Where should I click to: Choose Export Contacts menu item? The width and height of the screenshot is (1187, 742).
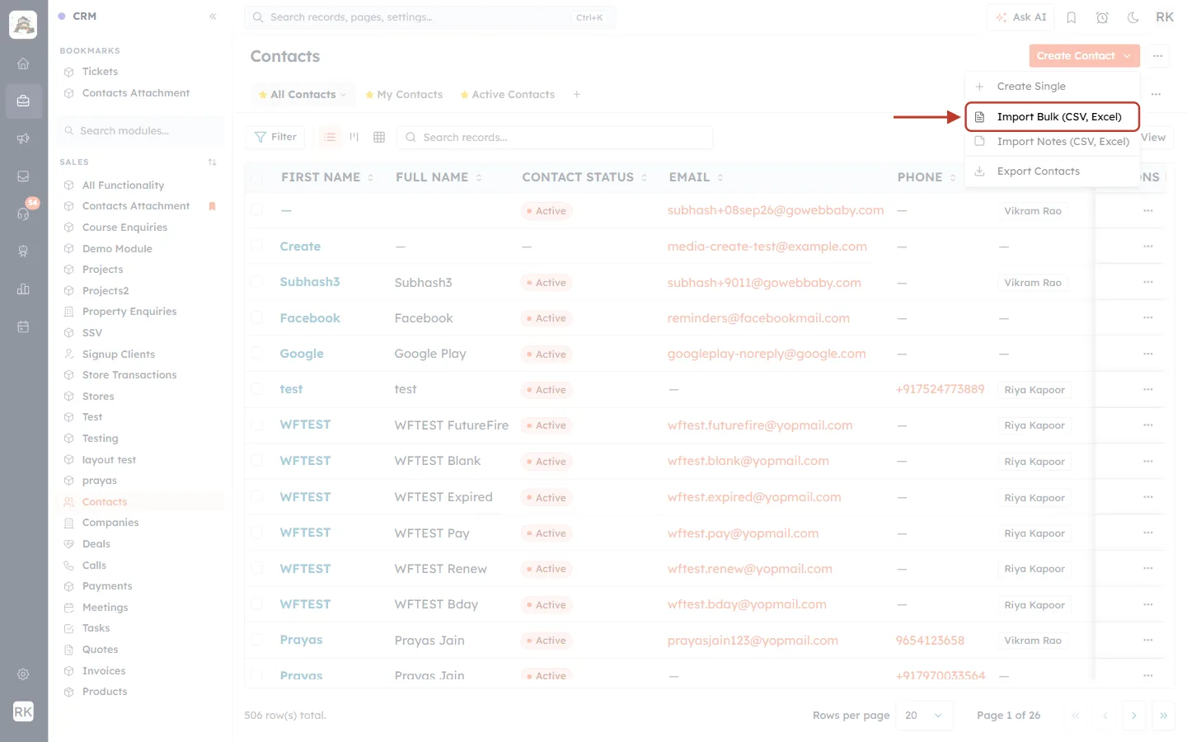1052,171
